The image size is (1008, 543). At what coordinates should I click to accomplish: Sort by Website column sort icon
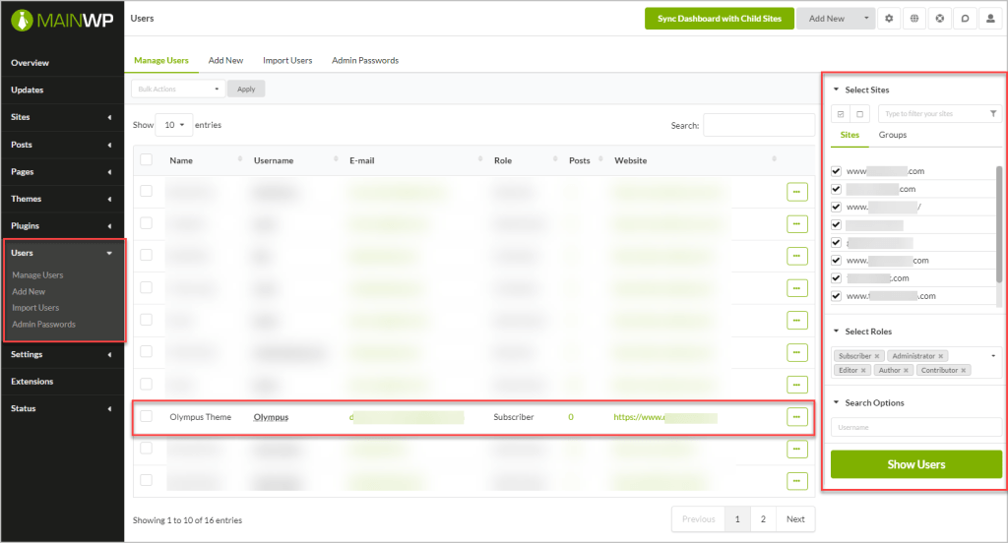[774, 159]
